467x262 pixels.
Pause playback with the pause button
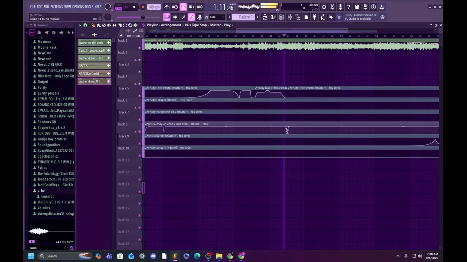(126, 7)
